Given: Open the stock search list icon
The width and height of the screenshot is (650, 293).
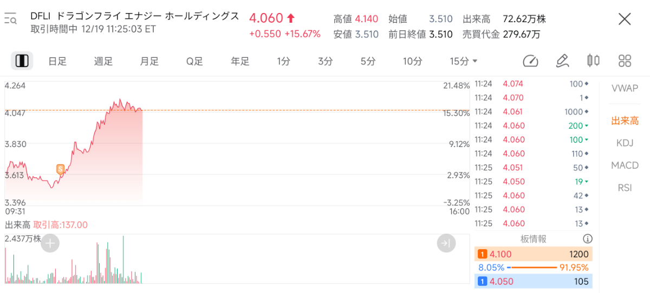Looking at the screenshot, I should tap(11, 19).
